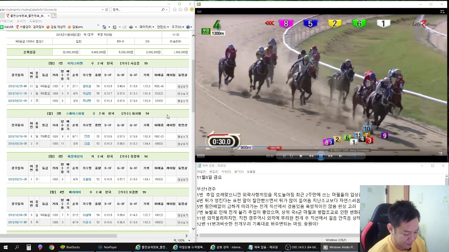Screen dimensions: 449x252
Task: Expand the print options arrow
Action: click(x=135, y=27)
